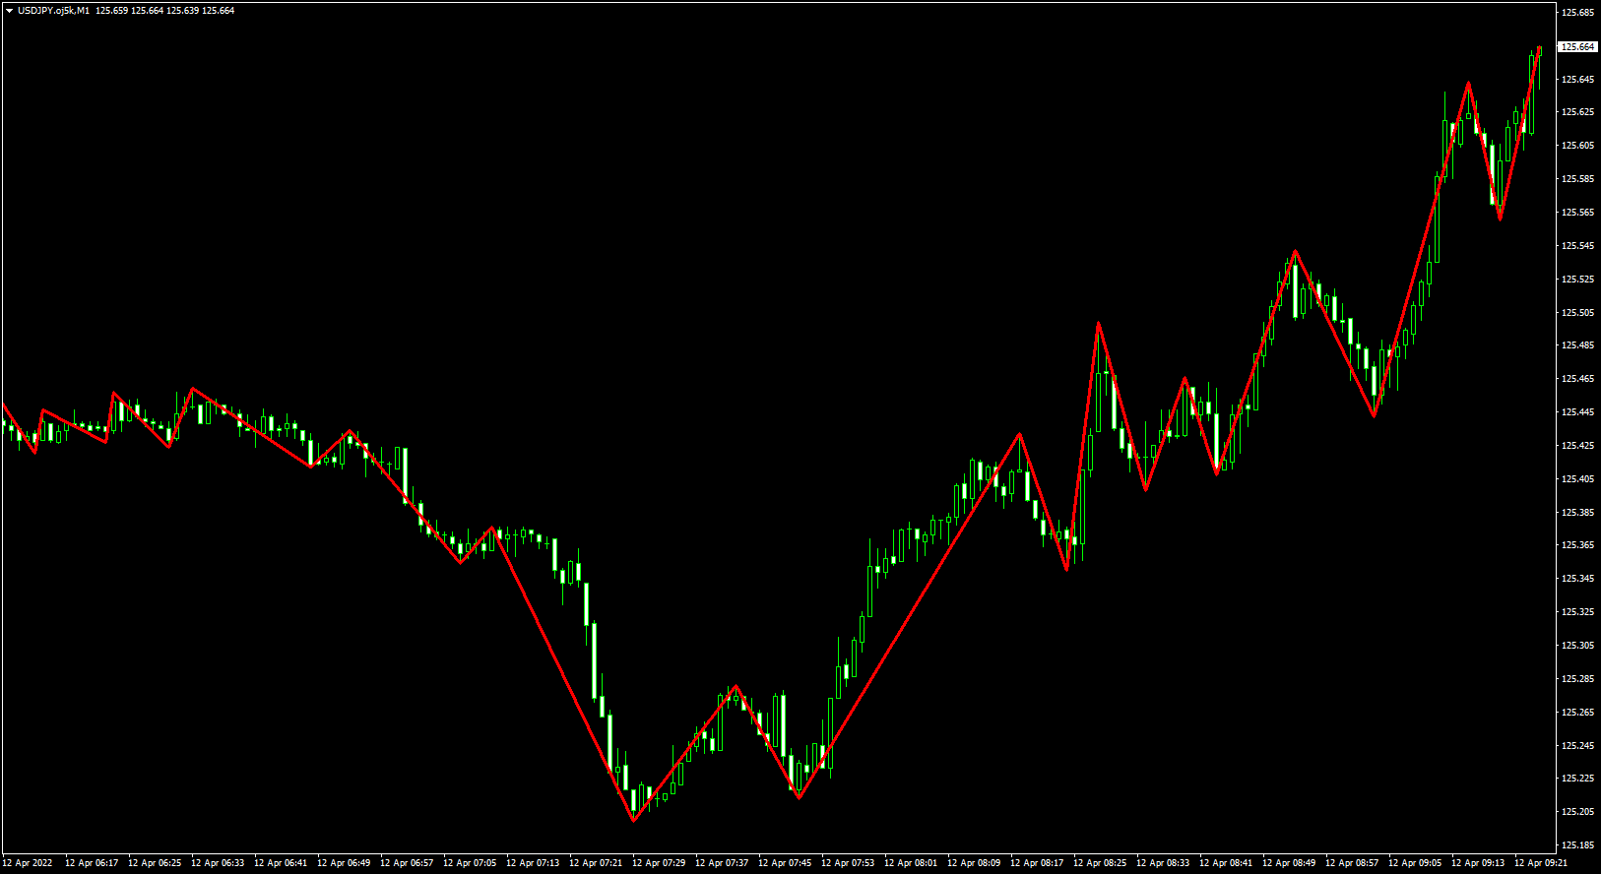Screen dimensions: 1601x874
Task: Click the 12 Apr 07:21 time label
Action: point(596,863)
